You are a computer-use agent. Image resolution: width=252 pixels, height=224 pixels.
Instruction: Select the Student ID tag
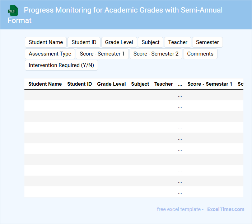point(84,42)
